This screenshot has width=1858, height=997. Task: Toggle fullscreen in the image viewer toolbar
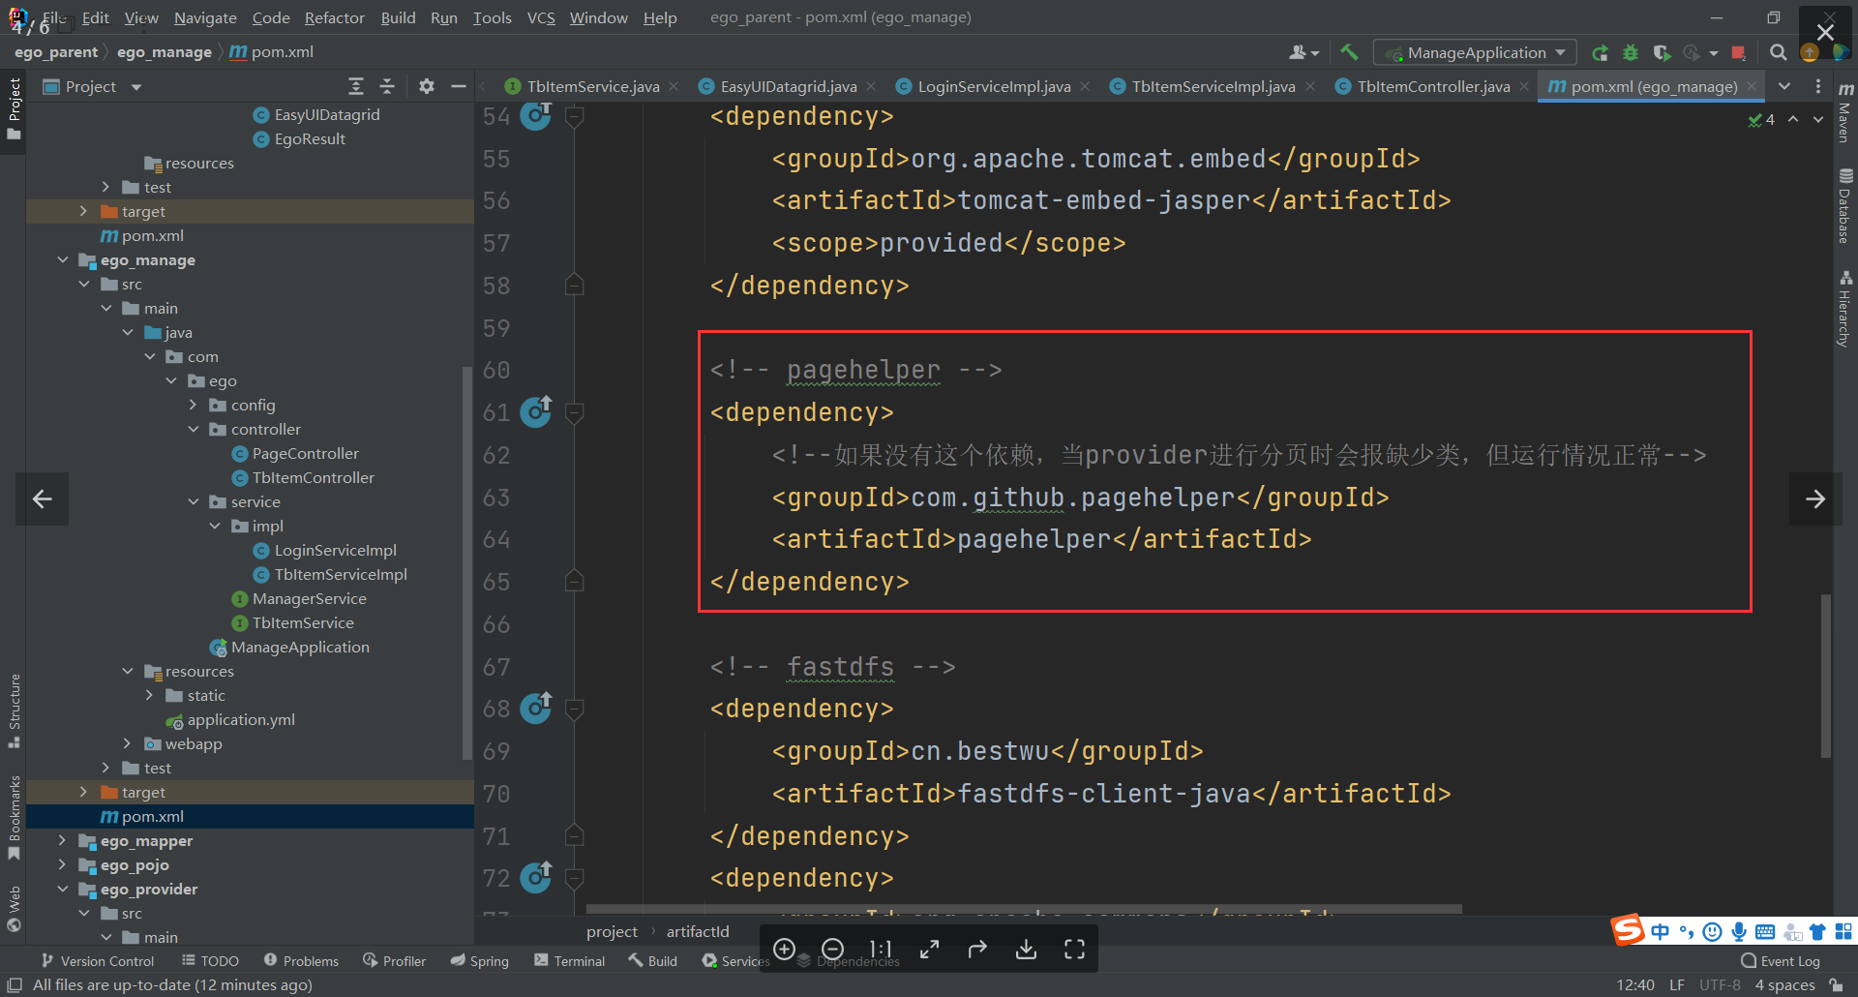click(x=1075, y=950)
